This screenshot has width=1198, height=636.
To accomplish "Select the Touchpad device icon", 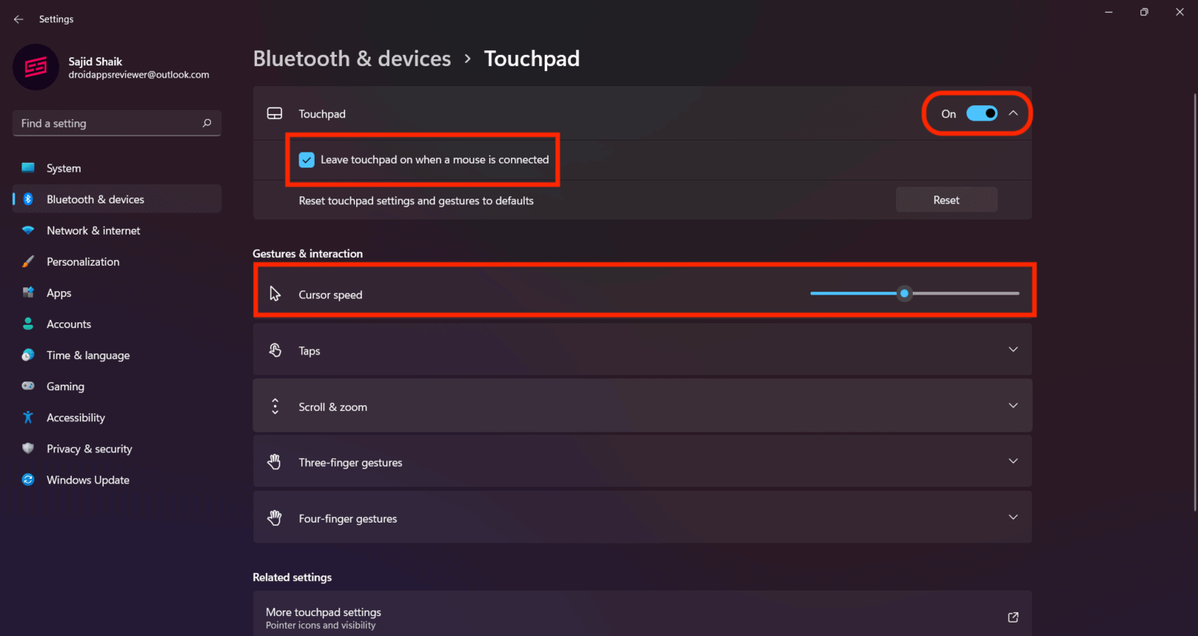I will tap(275, 113).
